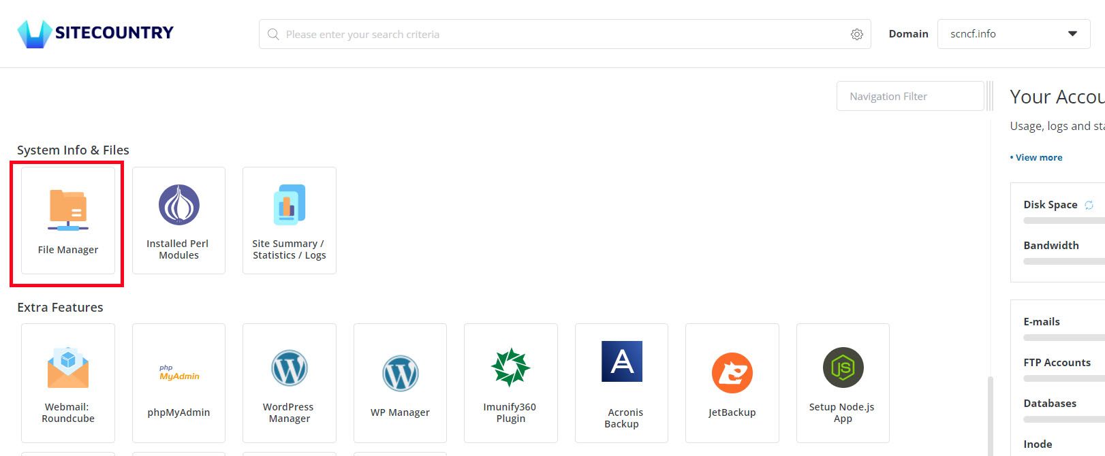Click the Installed Perl Modules label
The height and width of the screenshot is (456, 1105).
[178, 249]
